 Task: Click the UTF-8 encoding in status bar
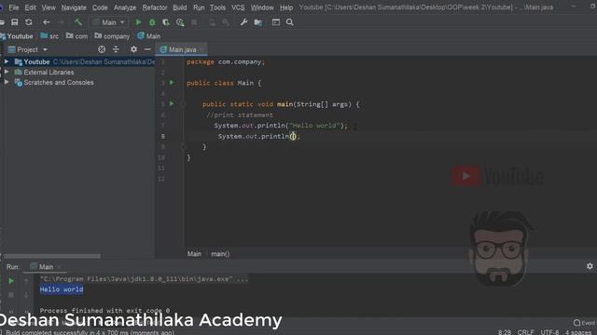tap(549, 332)
